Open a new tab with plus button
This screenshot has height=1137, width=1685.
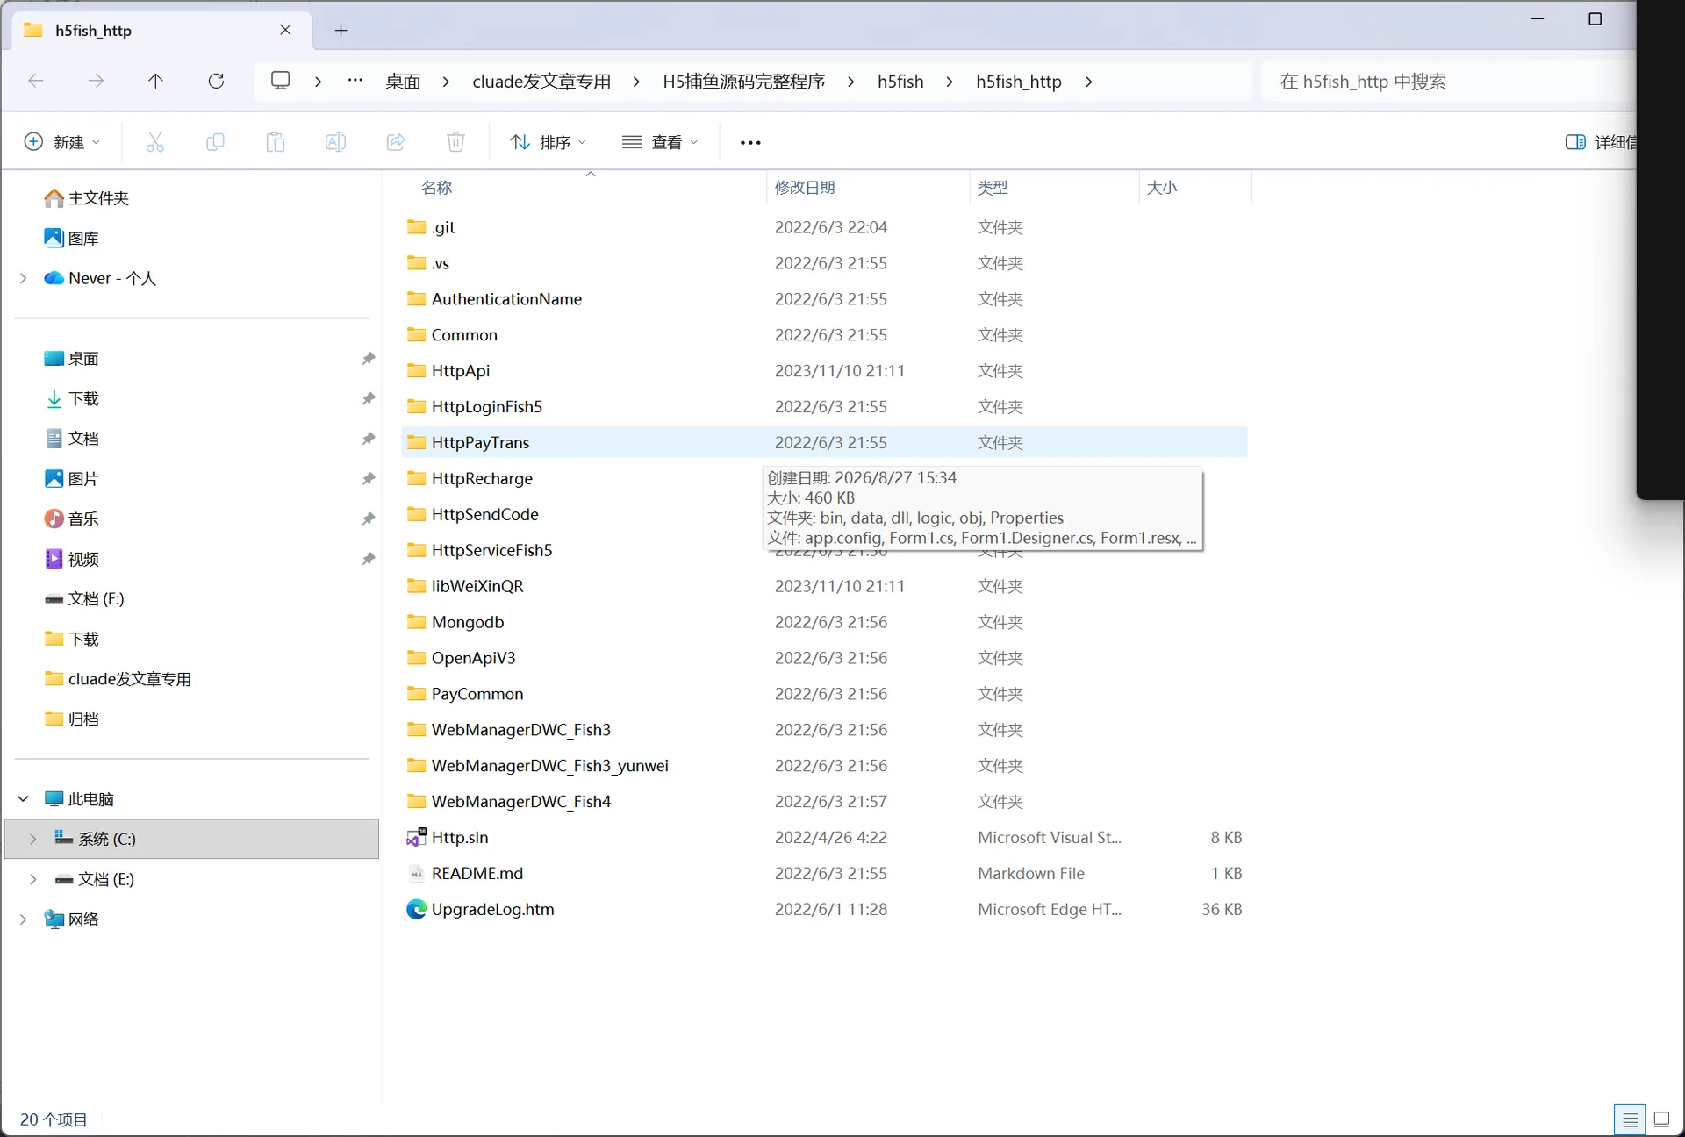click(x=341, y=31)
